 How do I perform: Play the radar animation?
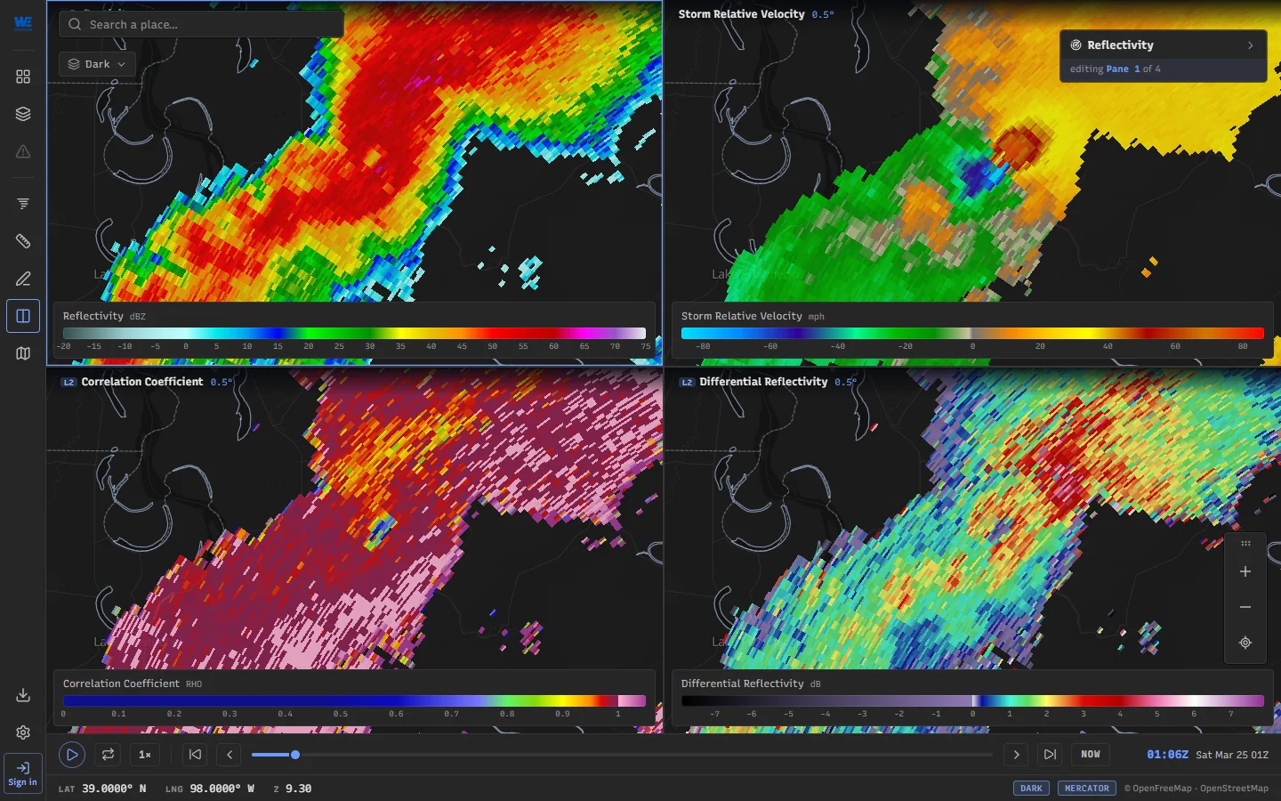click(x=72, y=755)
